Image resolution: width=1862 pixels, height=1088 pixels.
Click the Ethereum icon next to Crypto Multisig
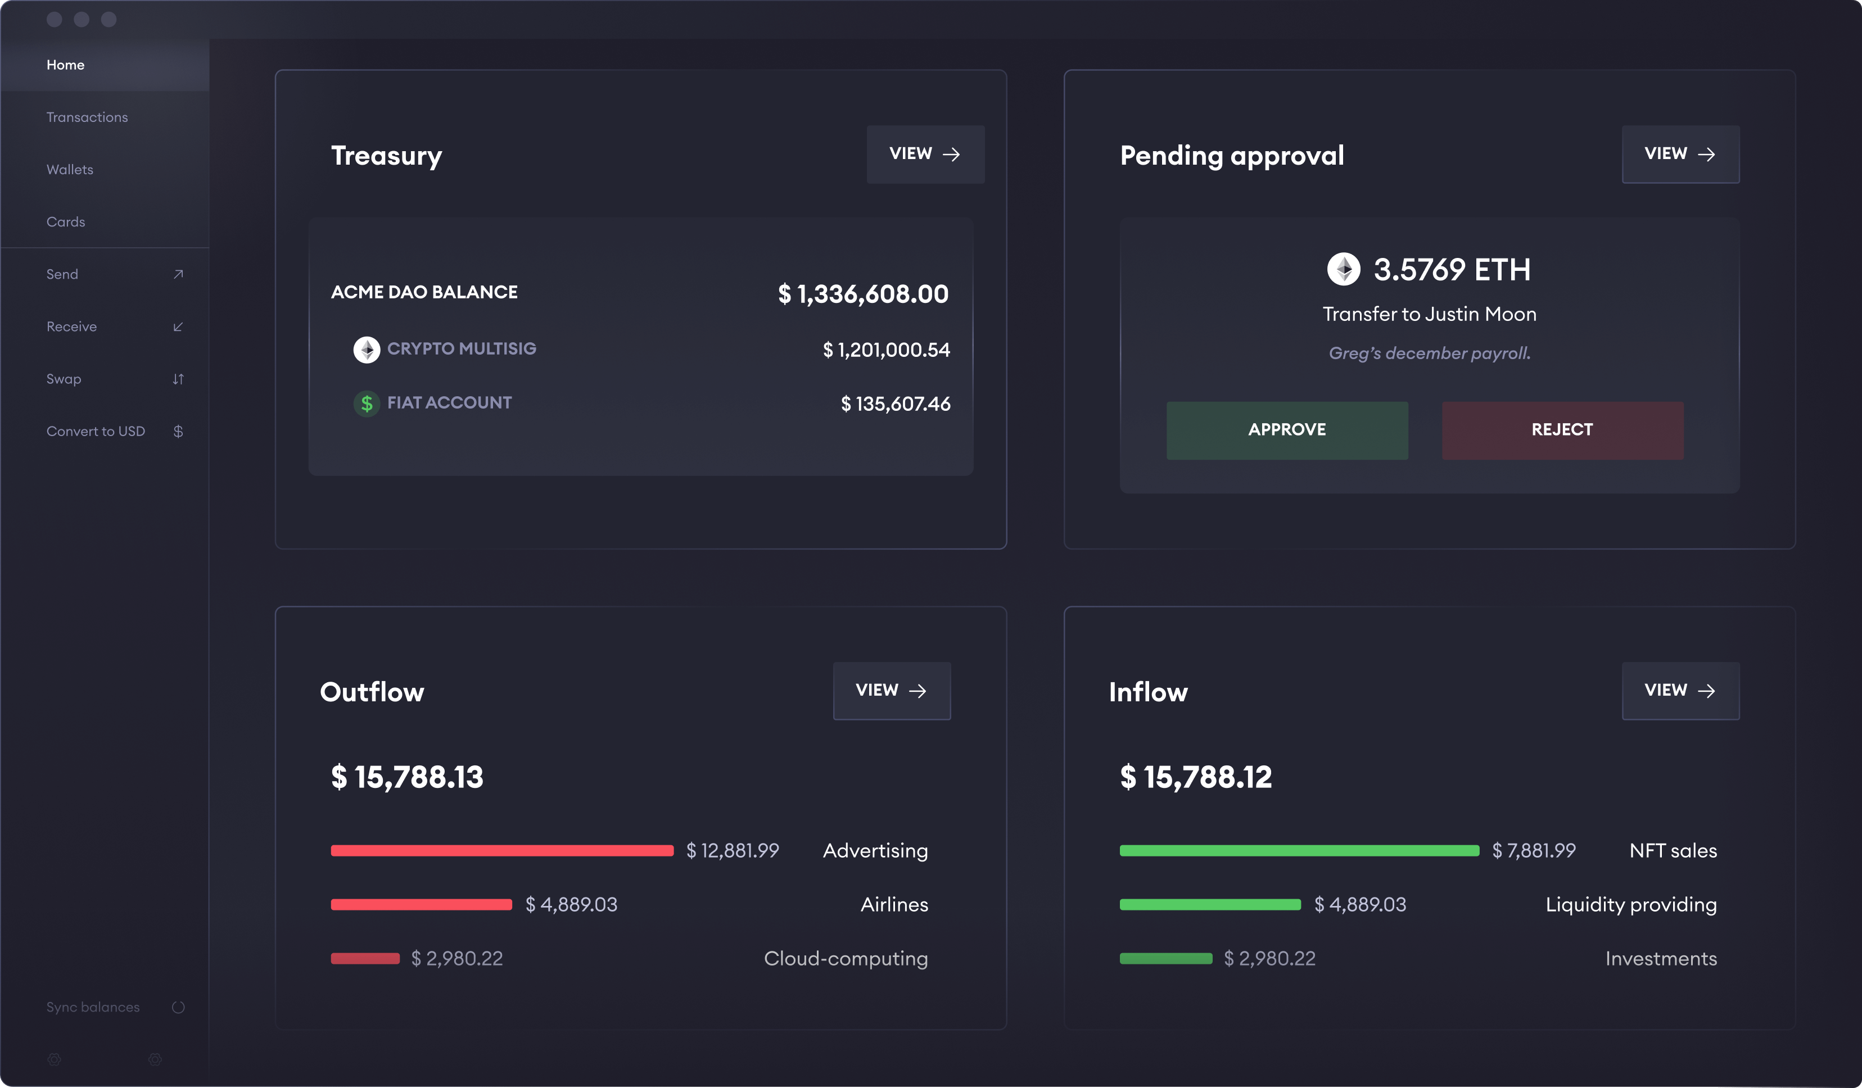(x=367, y=350)
